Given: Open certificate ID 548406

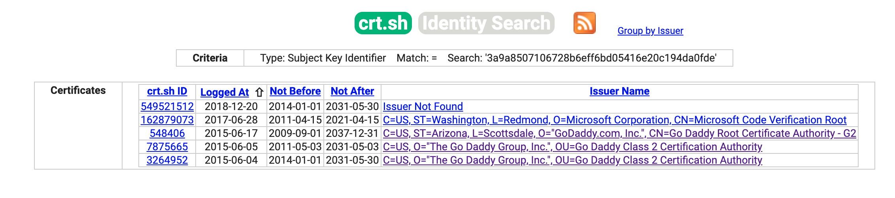Looking at the screenshot, I should tap(167, 133).
